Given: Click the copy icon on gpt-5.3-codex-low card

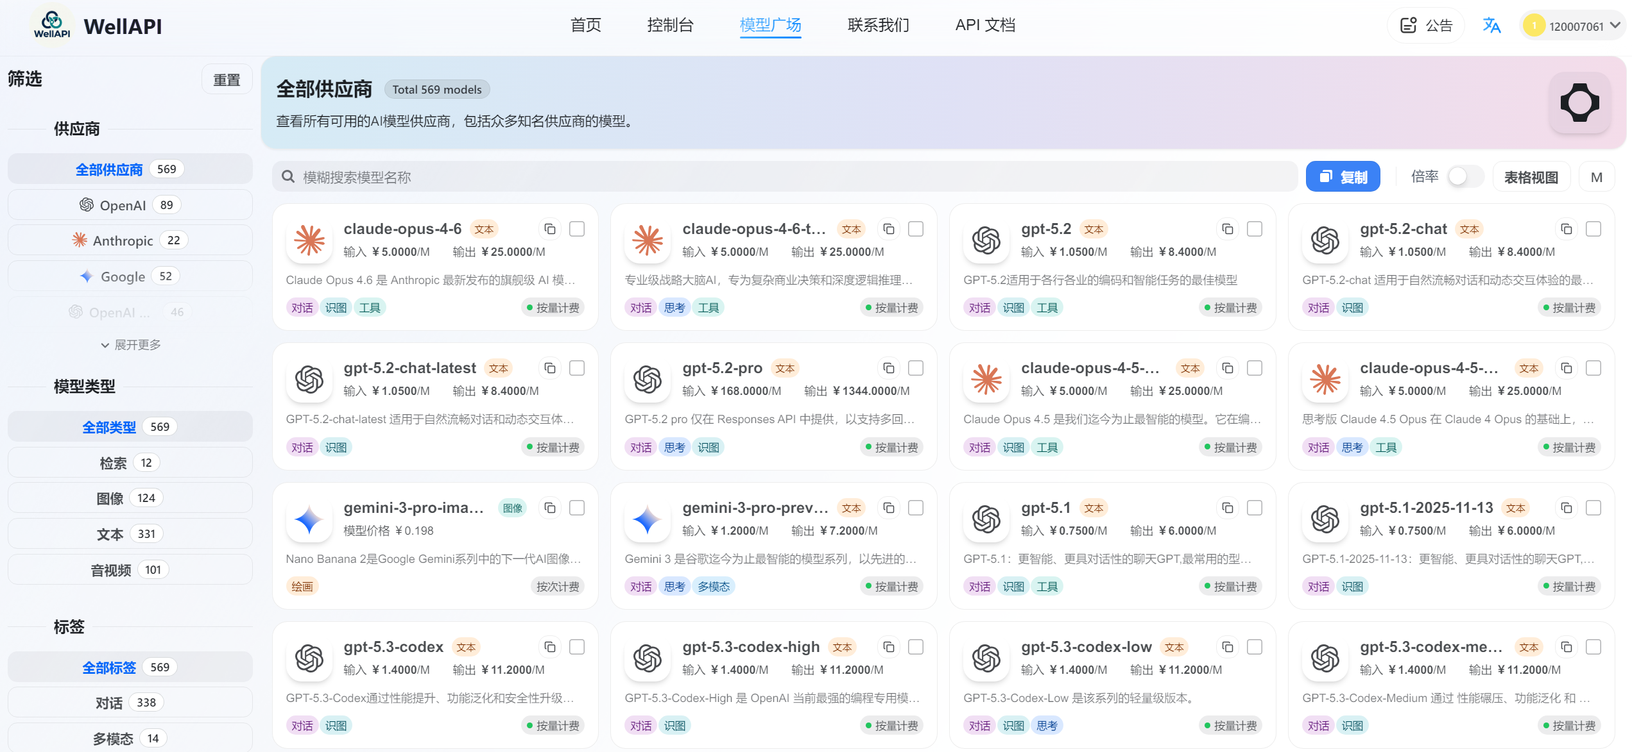Looking at the screenshot, I should point(1228,647).
